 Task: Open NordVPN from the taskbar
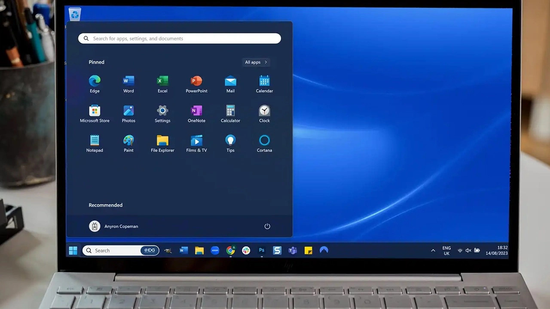[324, 250]
